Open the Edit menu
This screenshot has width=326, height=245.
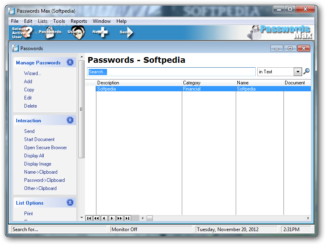[x=28, y=21]
